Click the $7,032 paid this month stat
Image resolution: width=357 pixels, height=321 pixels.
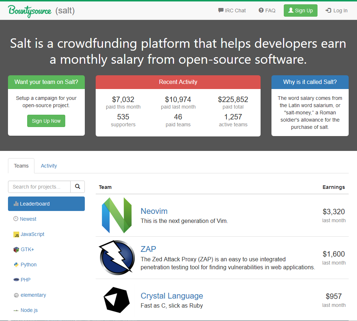(123, 102)
